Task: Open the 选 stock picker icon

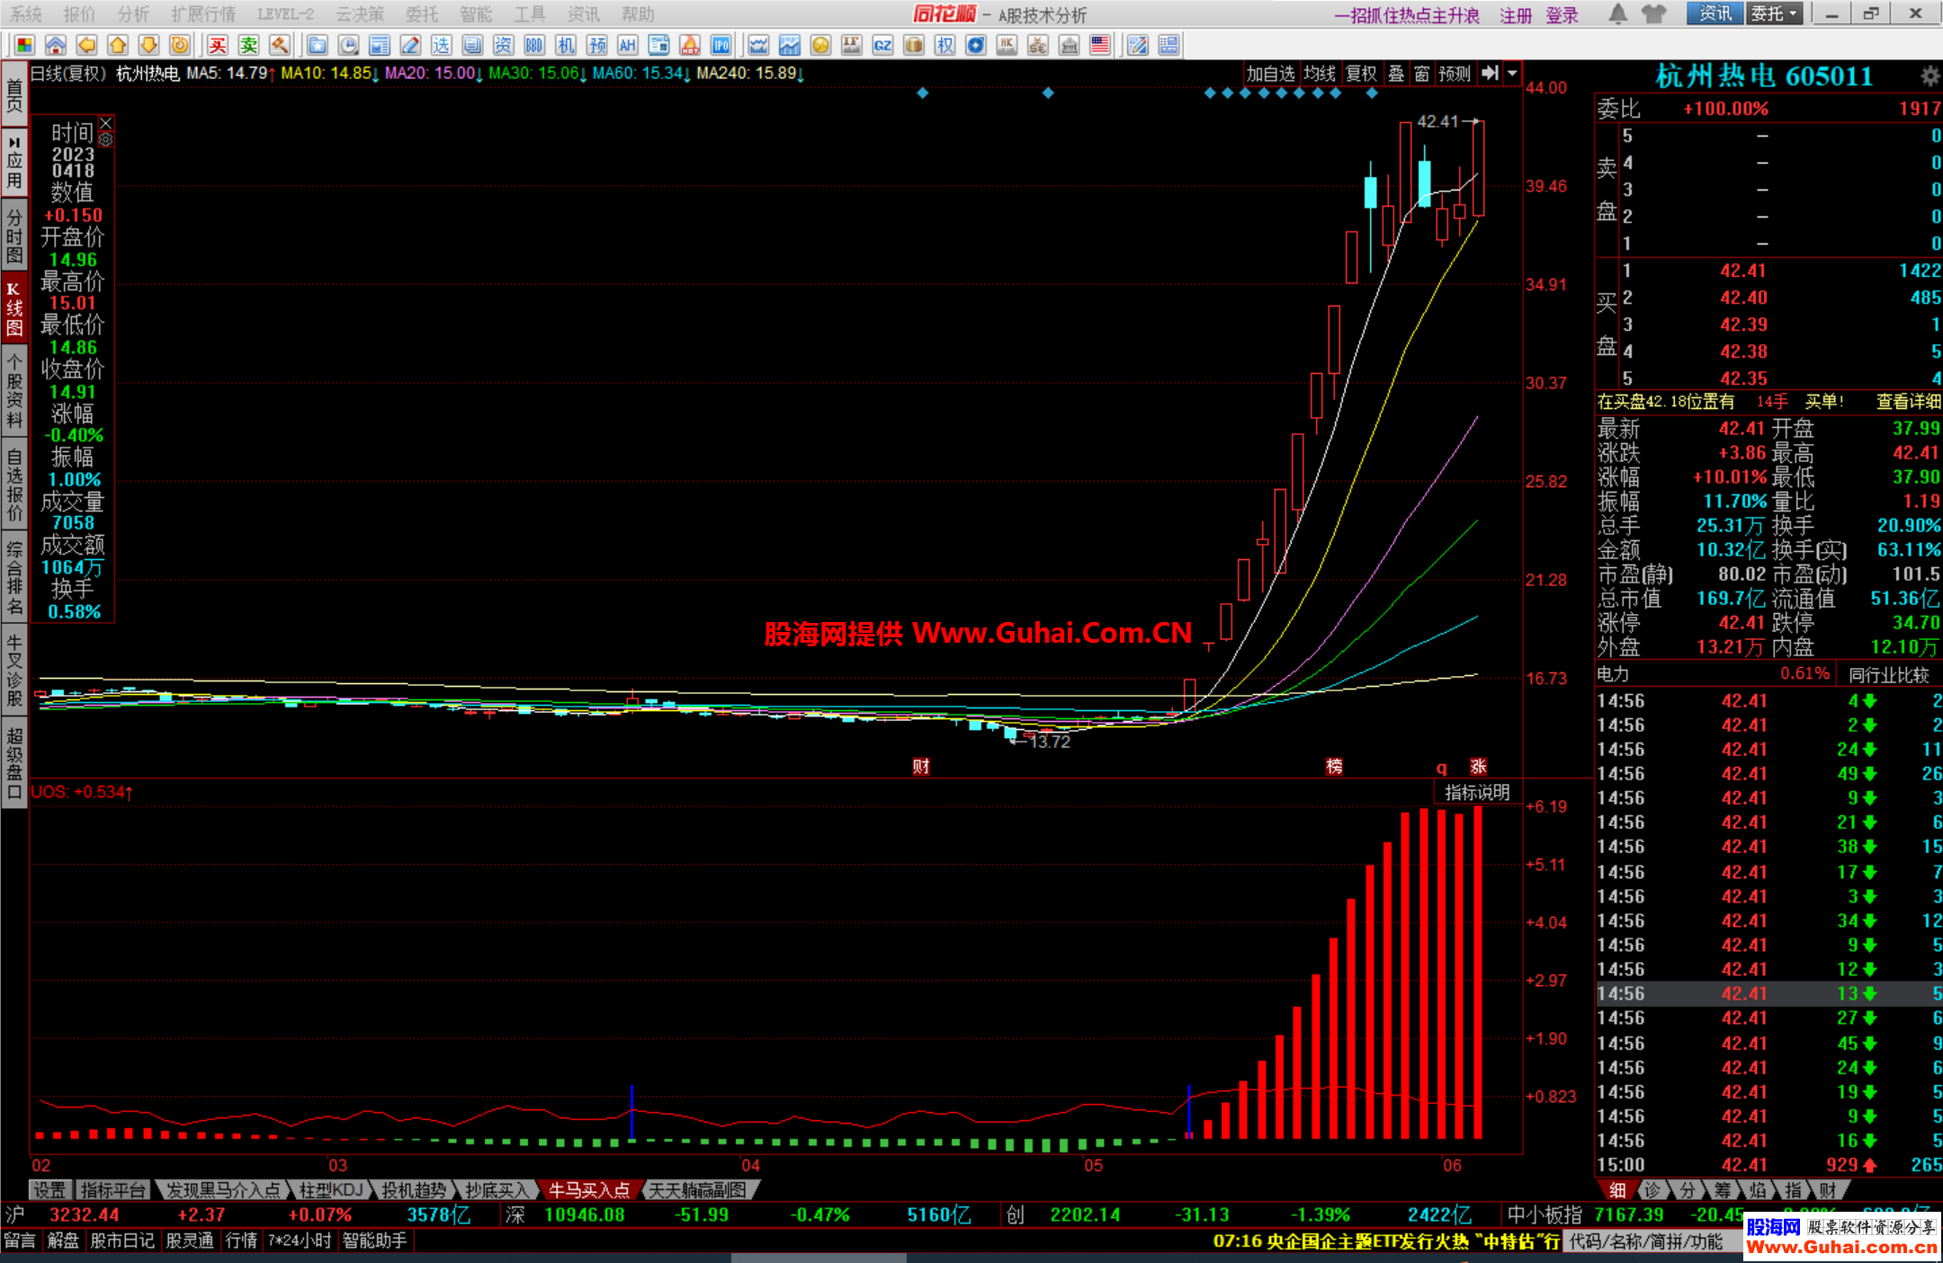Action: point(441,45)
